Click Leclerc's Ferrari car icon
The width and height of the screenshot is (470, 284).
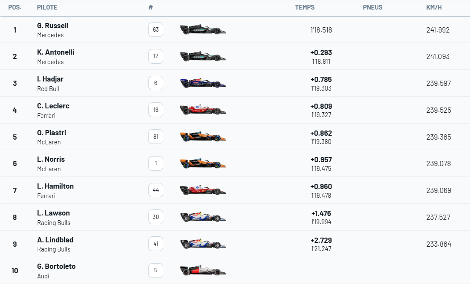203,110
